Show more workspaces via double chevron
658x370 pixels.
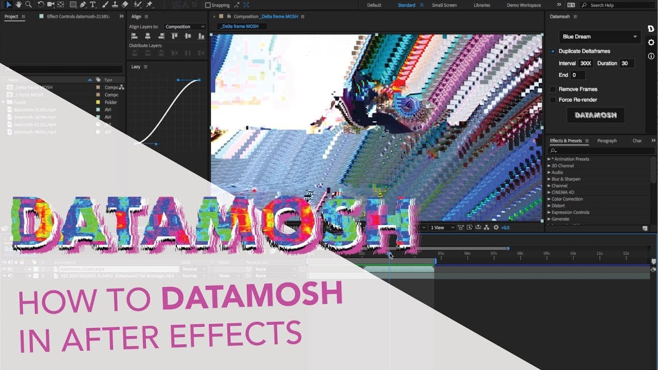559,5
